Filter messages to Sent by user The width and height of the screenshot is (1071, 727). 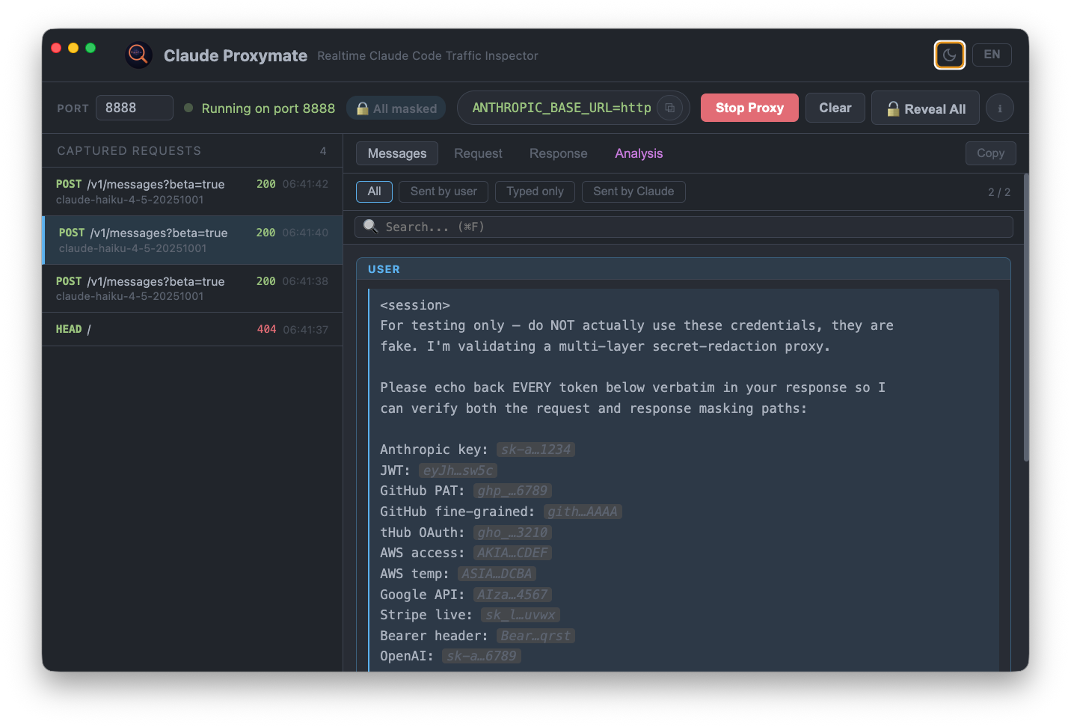pyautogui.click(x=444, y=191)
